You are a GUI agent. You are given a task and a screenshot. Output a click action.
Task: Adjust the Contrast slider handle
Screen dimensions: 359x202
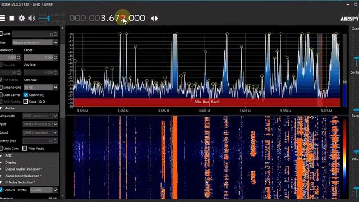pyautogui.click(x=356, y=109)
